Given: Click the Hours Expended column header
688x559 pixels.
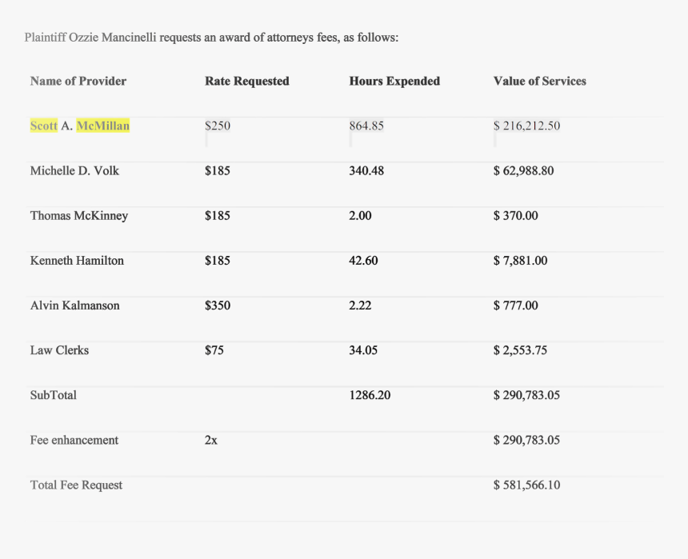Looking at the screenshot, I should pyautogui.click(x=394, y=81).
